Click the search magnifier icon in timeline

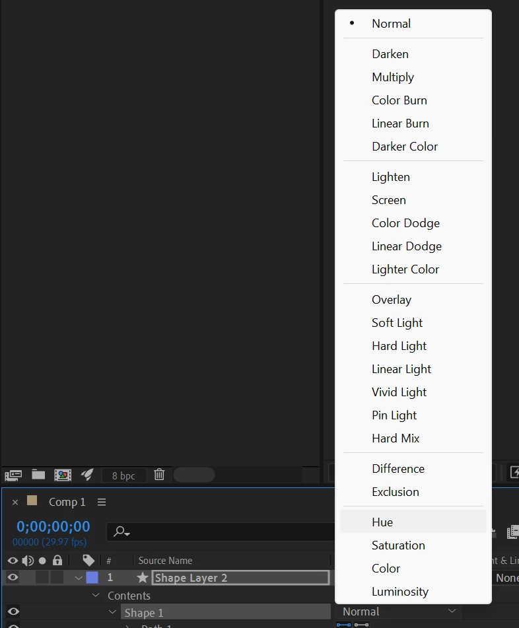click(x=121, y=532)
